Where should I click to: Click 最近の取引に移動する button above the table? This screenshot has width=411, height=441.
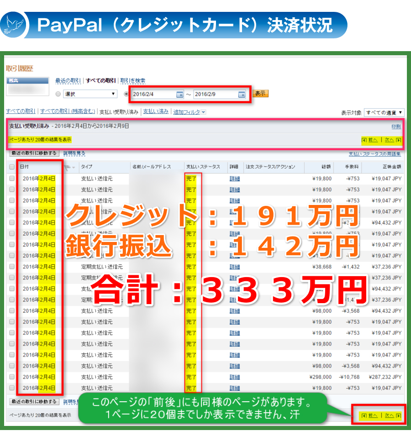click(x=34, y=153)
